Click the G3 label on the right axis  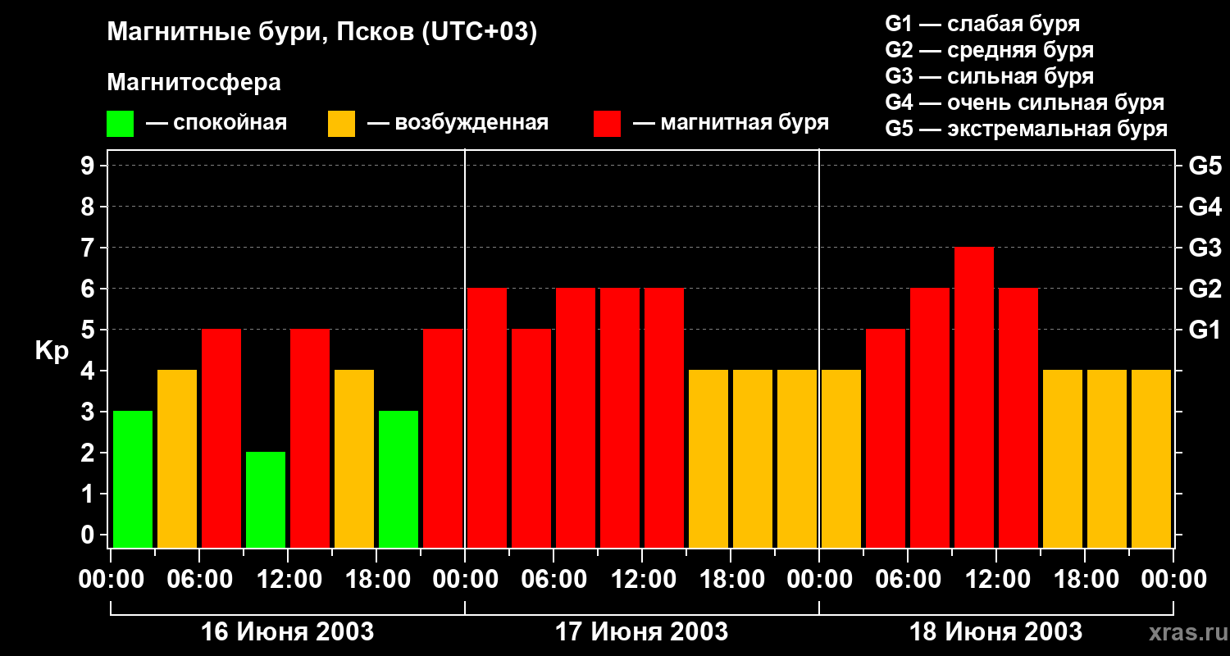tap(1205, 248)
